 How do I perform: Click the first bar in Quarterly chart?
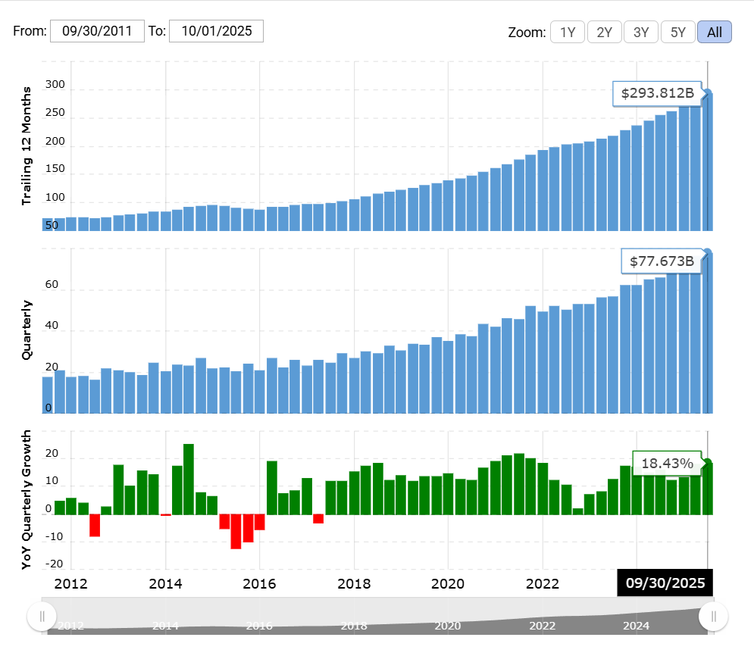(48, 394)
